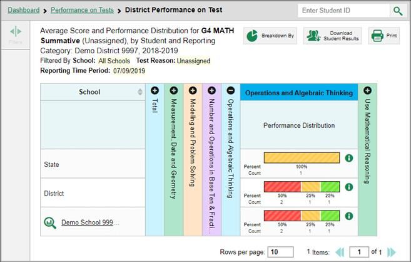Expand Modeling and Problem Solving column

coord(193,90)
